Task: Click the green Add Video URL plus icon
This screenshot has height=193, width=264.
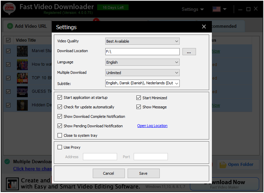Action: 10,26
